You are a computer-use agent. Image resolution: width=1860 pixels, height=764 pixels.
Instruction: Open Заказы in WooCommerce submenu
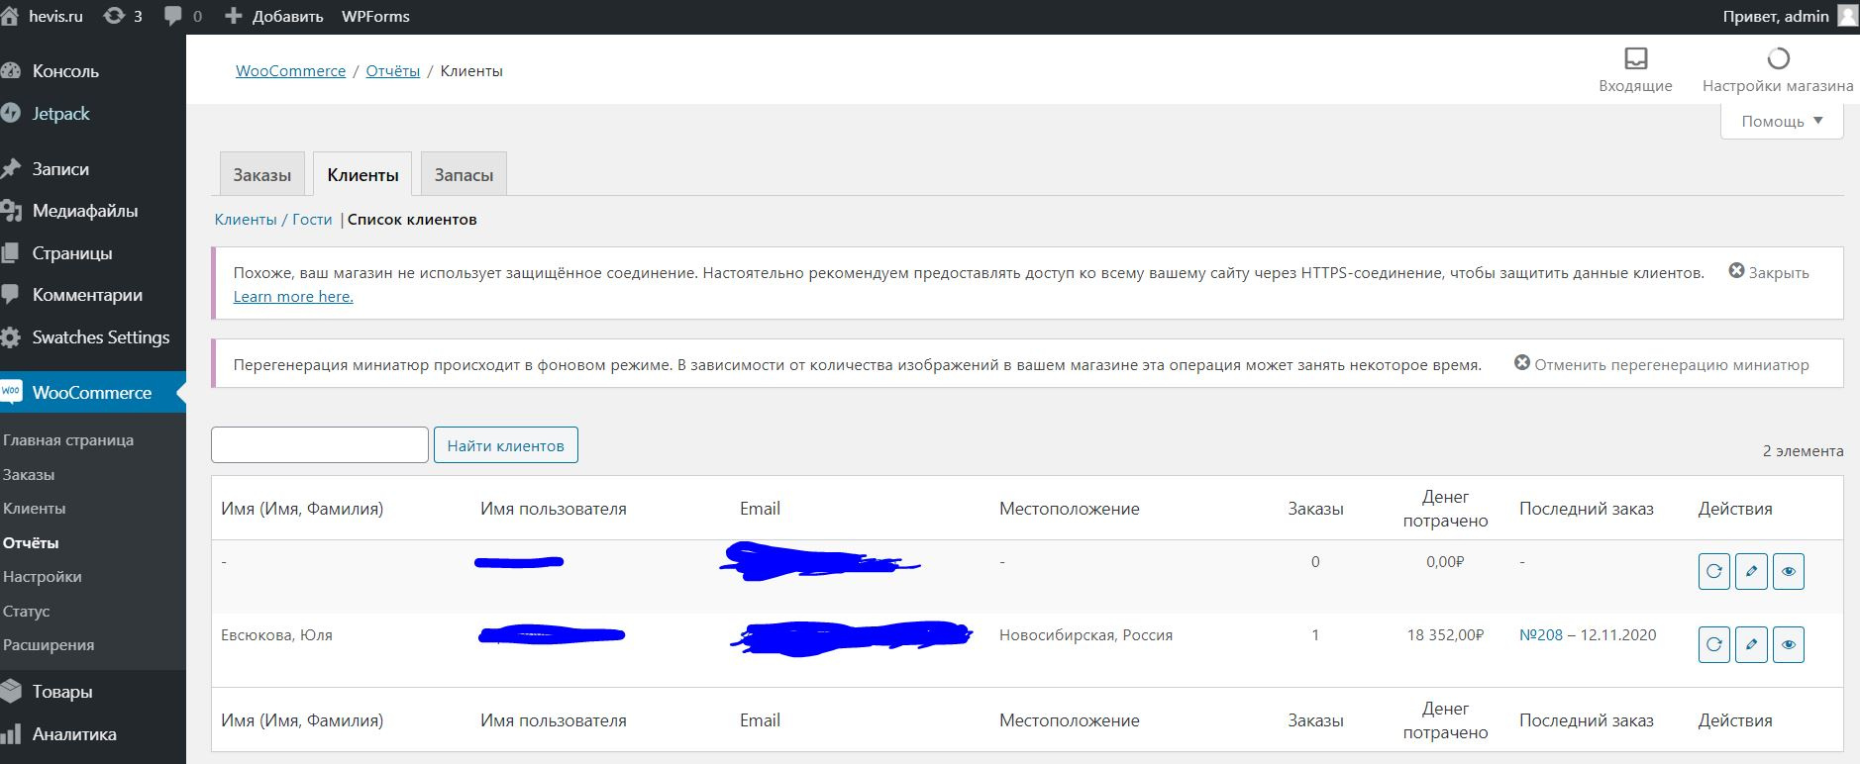coord(29,475)
